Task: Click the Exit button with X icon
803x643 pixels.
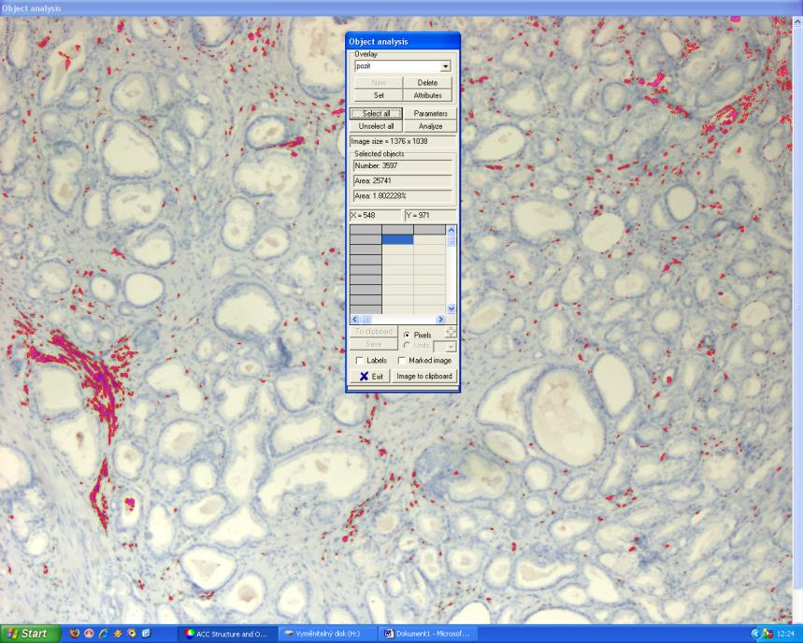Action: 370,377
